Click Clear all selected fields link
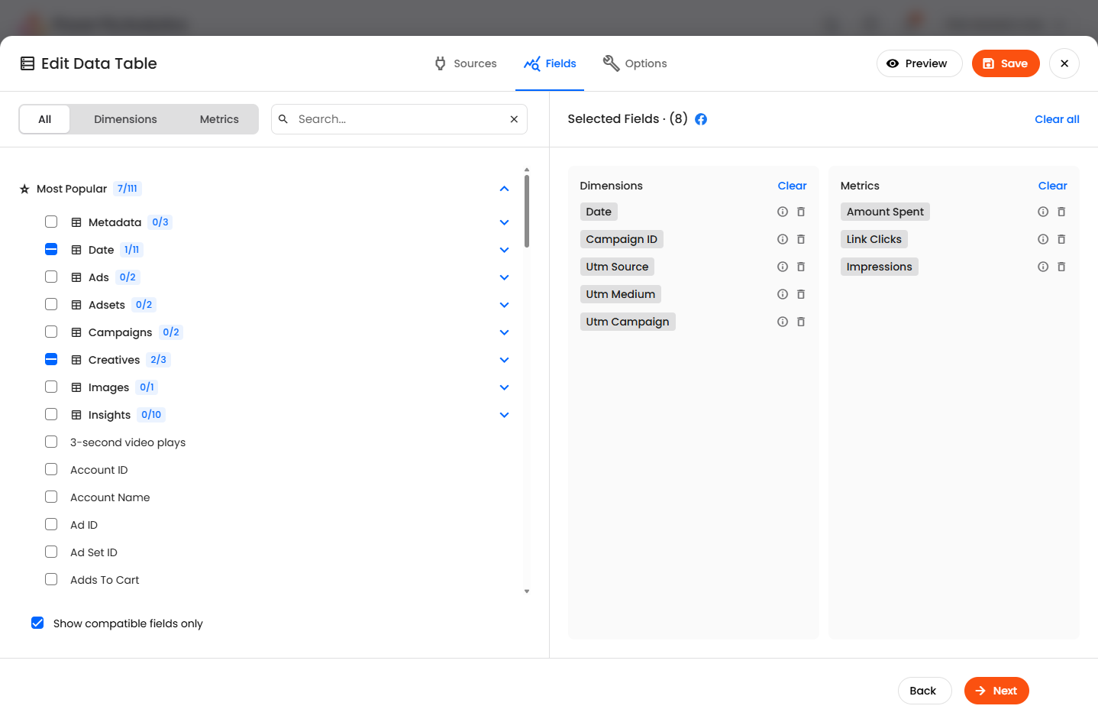Screen dimensions: 1098x722 point(1057,119)
